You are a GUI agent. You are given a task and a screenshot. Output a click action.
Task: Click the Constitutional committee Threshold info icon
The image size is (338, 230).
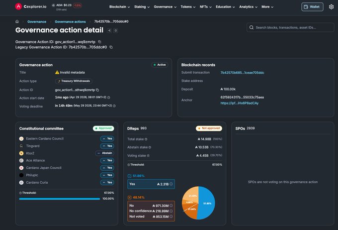[20, 193]
